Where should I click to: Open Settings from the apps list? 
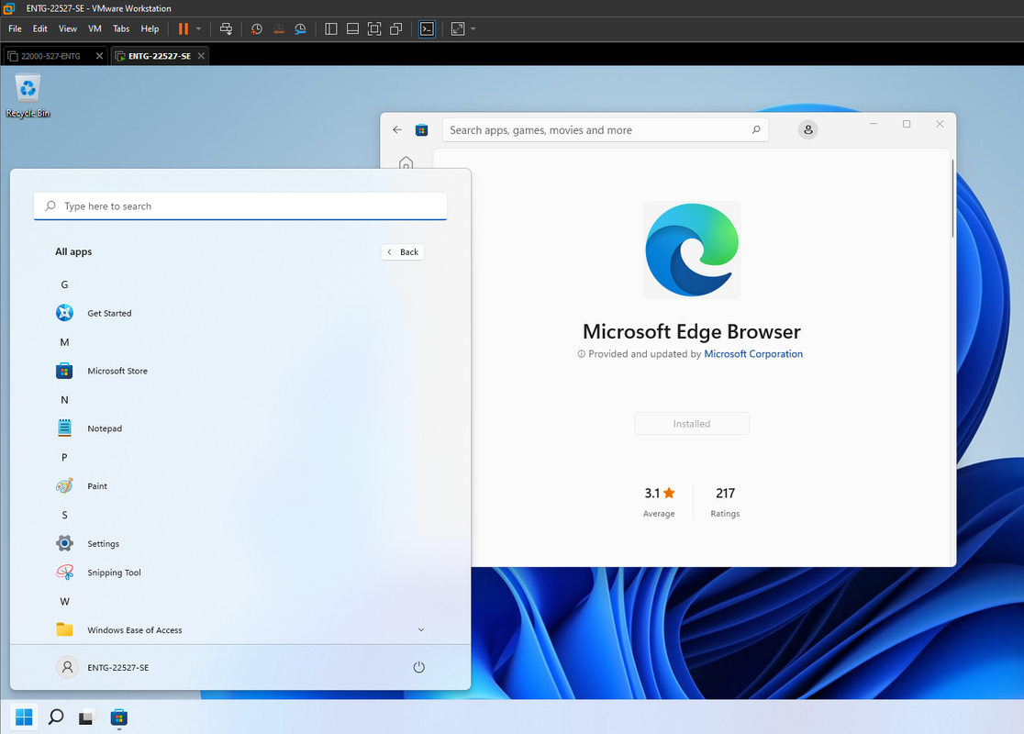[239, 543]
